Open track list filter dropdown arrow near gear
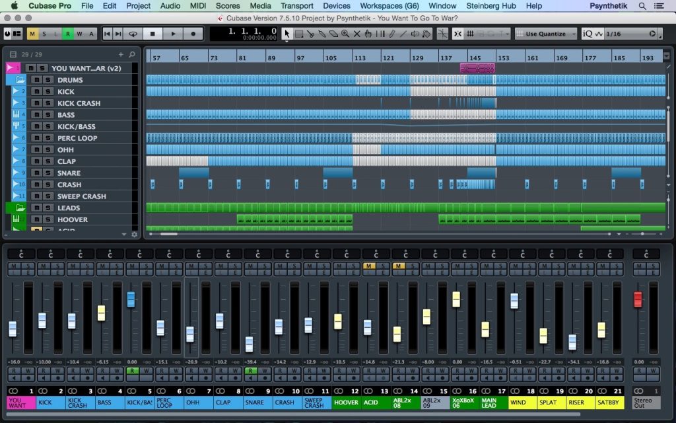Screen dimensions: 676x423 (124, 235)
